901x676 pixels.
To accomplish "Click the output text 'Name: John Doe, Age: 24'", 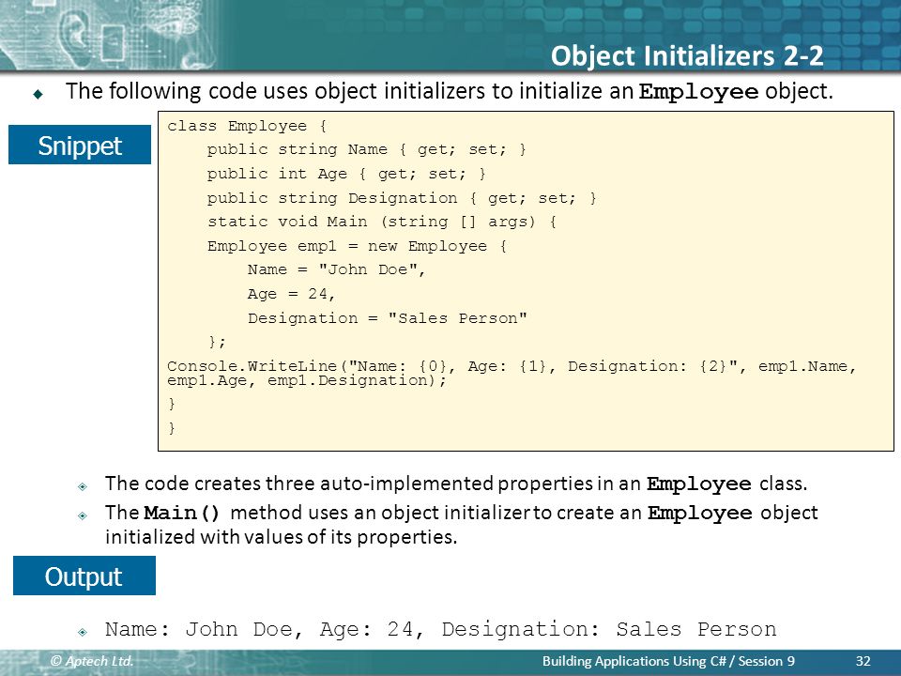I will [x=441, y=629].
